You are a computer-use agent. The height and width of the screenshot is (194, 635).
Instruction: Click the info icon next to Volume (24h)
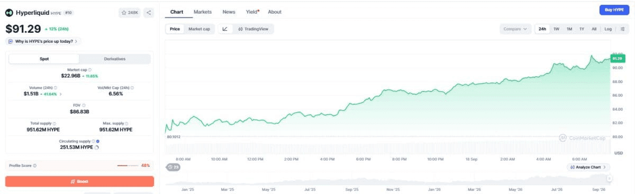pos(56,88)
